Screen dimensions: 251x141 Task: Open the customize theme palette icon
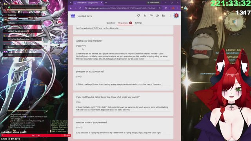[x=138, y=16]
